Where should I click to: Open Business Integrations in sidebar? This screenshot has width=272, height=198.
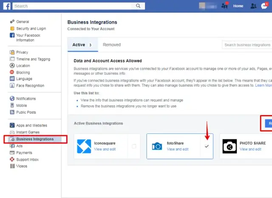[35, 139]
